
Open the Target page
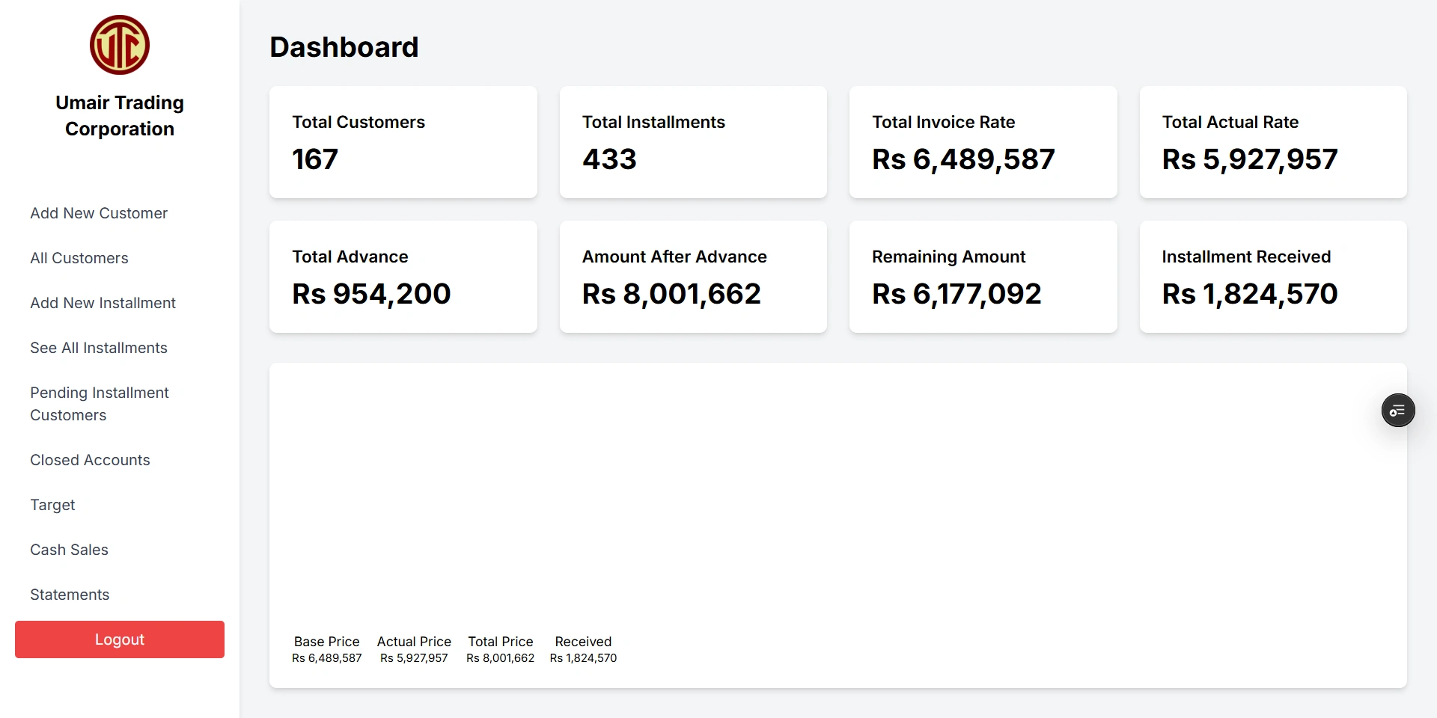[x=52, y=505]
